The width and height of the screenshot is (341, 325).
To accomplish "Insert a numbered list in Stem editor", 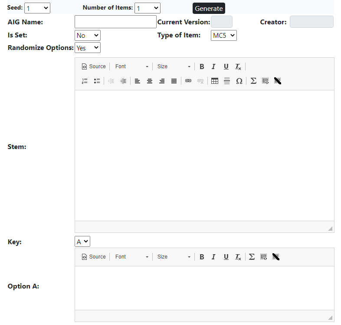I will [x=85, y=81].
